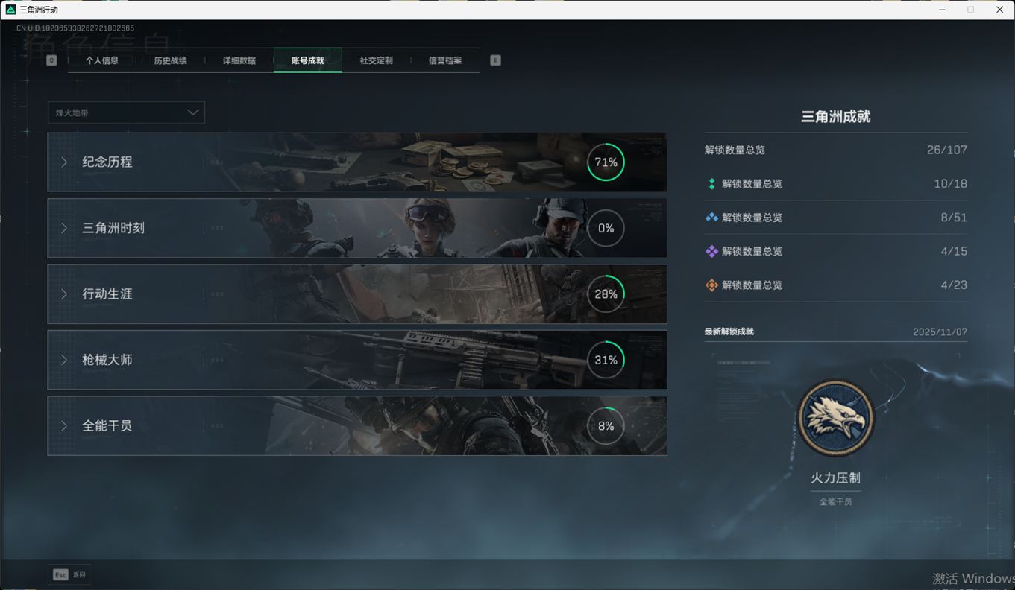Go to the 社交定制 tab

coord(377,60)
